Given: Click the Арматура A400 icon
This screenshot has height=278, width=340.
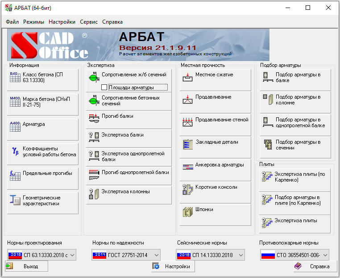Looking at the screenshot, I should click(x=15, y=127).
